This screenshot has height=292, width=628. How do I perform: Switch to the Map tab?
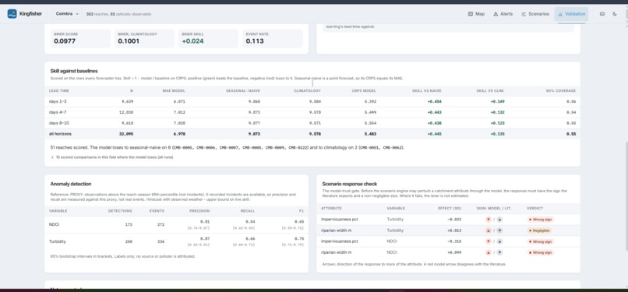476,14
